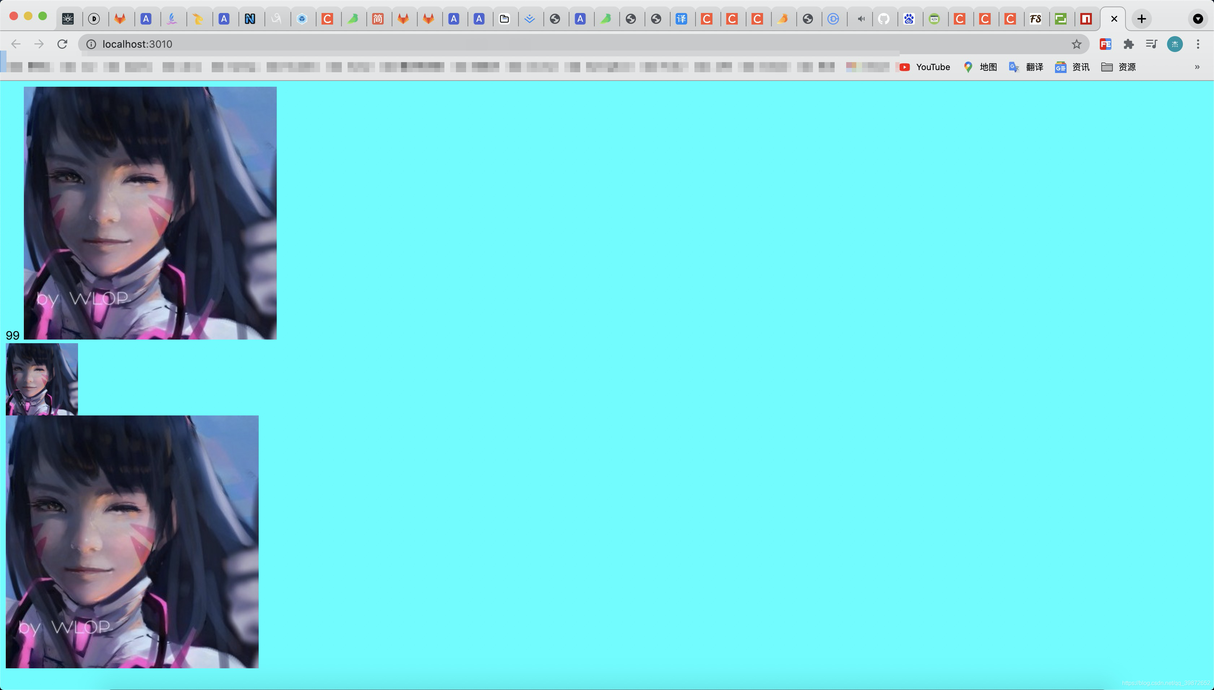The height and width of the screenshot is (690, 1214).
Task: Open the profile avatar menu
Action: pos(1175,44)
